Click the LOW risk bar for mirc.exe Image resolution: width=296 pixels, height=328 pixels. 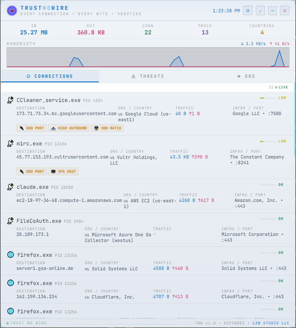[268, 141]
